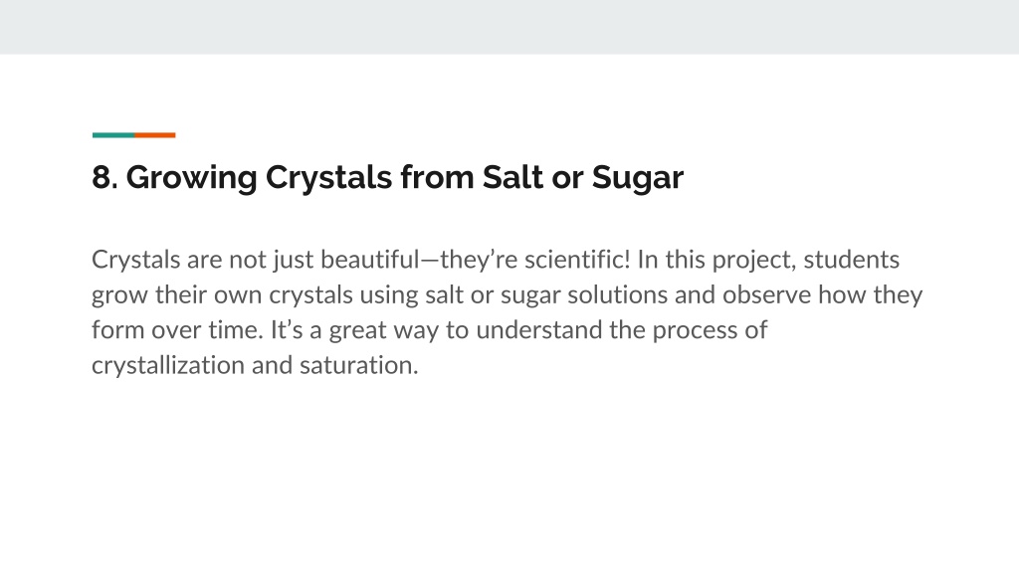Click the slide title about Growing Crystals
The image size is (1019, 573).
(387, 177)
